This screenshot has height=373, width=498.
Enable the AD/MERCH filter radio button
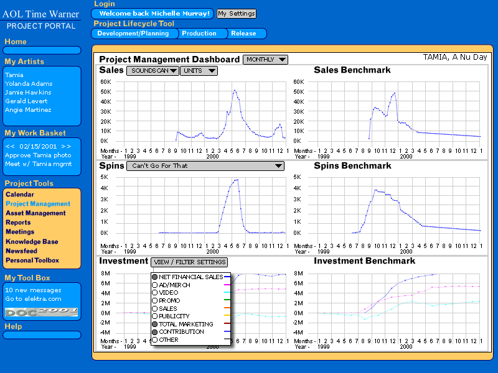(x=155, y=285)
